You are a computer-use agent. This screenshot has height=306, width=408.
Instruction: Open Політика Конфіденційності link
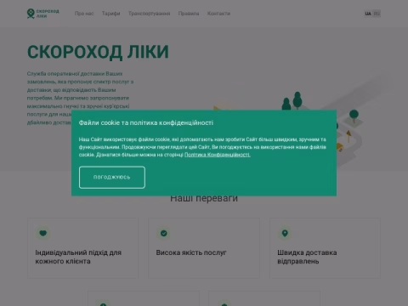point(218,155)
